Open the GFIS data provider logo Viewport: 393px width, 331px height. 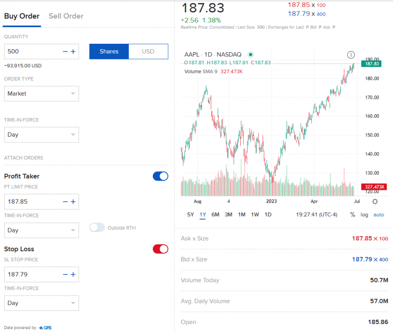(x=45, y=328)
